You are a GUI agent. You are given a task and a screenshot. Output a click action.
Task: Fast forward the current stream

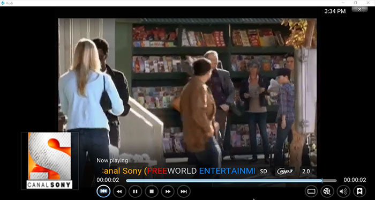pyautogui.click(x=168, y=191)
